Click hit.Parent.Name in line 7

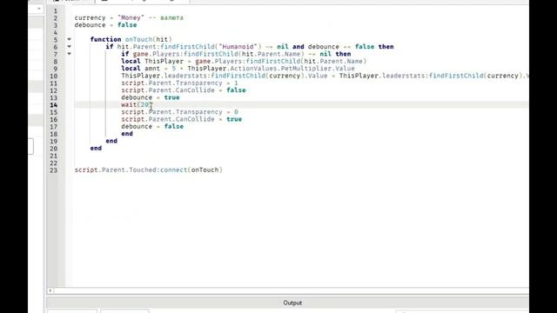point(272,54)
